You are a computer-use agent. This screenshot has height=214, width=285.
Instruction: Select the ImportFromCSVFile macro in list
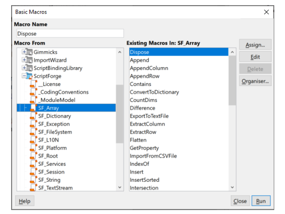pyautogui.click(x=153, y=156)
